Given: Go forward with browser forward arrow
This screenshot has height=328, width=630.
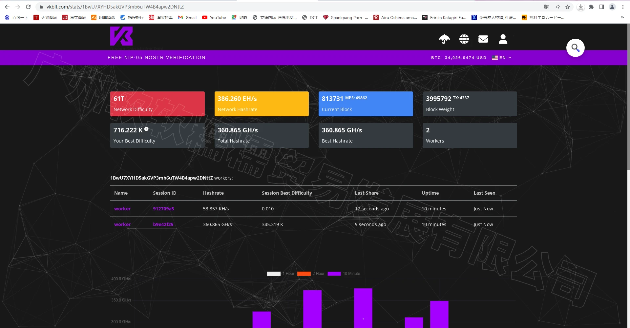Looking at the screenshot, I should 18,7.
